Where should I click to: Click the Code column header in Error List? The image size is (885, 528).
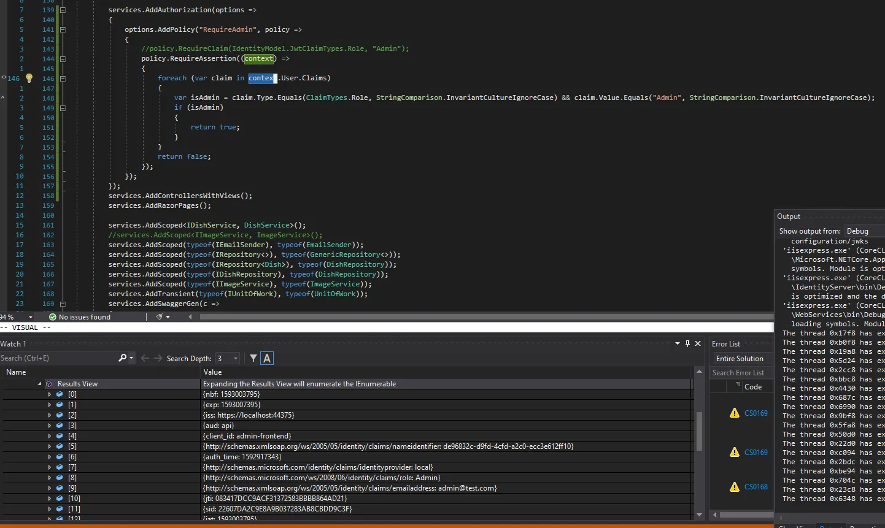[753, 387]
